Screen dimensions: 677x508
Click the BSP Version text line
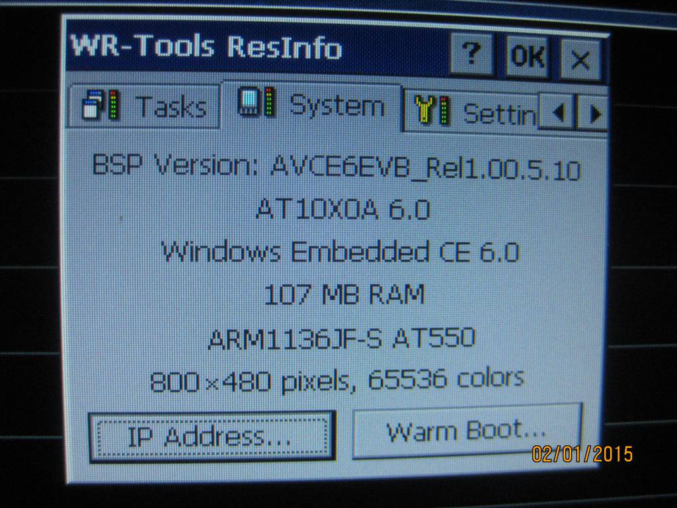pyautogui.click(x=337, y=167)
